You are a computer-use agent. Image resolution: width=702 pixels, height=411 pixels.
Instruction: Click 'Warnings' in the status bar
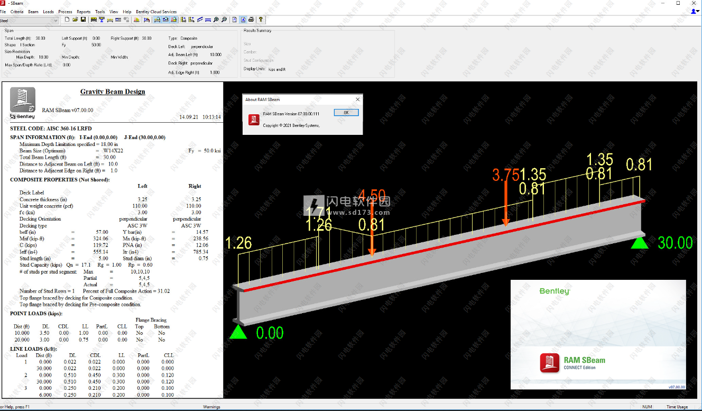coord(211,407)
